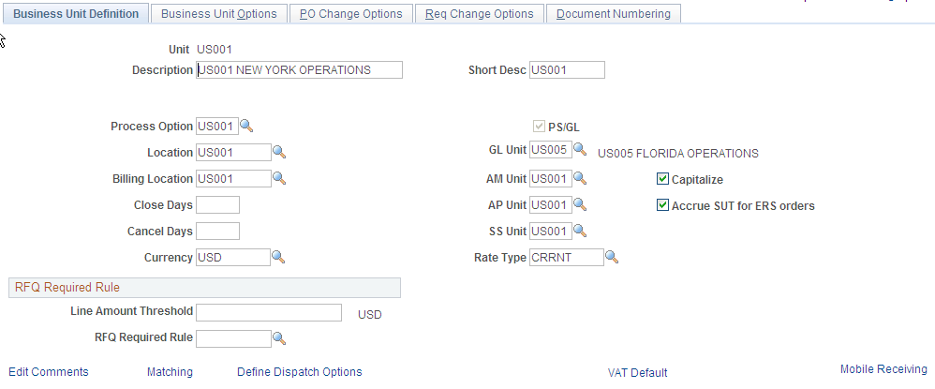
Task: Open SS Unit lookup magnifier
Action: (x=580, y=231)
